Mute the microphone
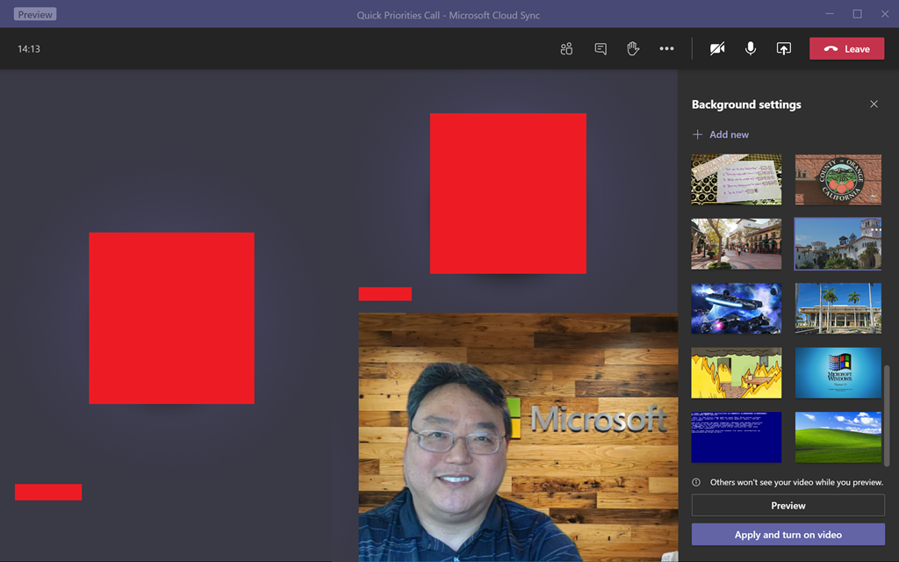This screenshot has height=562, width=899. pyautogui.click(x=751, y=49)
